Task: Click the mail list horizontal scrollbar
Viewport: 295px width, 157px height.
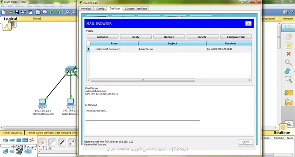Action: click(143, 80)
